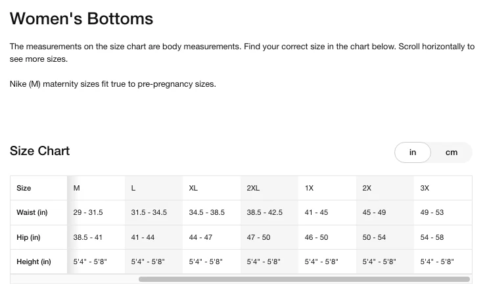This screenshot has height=297, width=487.
Task: Click the Height (in) row label
Action: pyautogui.click(x=34, y=262)
